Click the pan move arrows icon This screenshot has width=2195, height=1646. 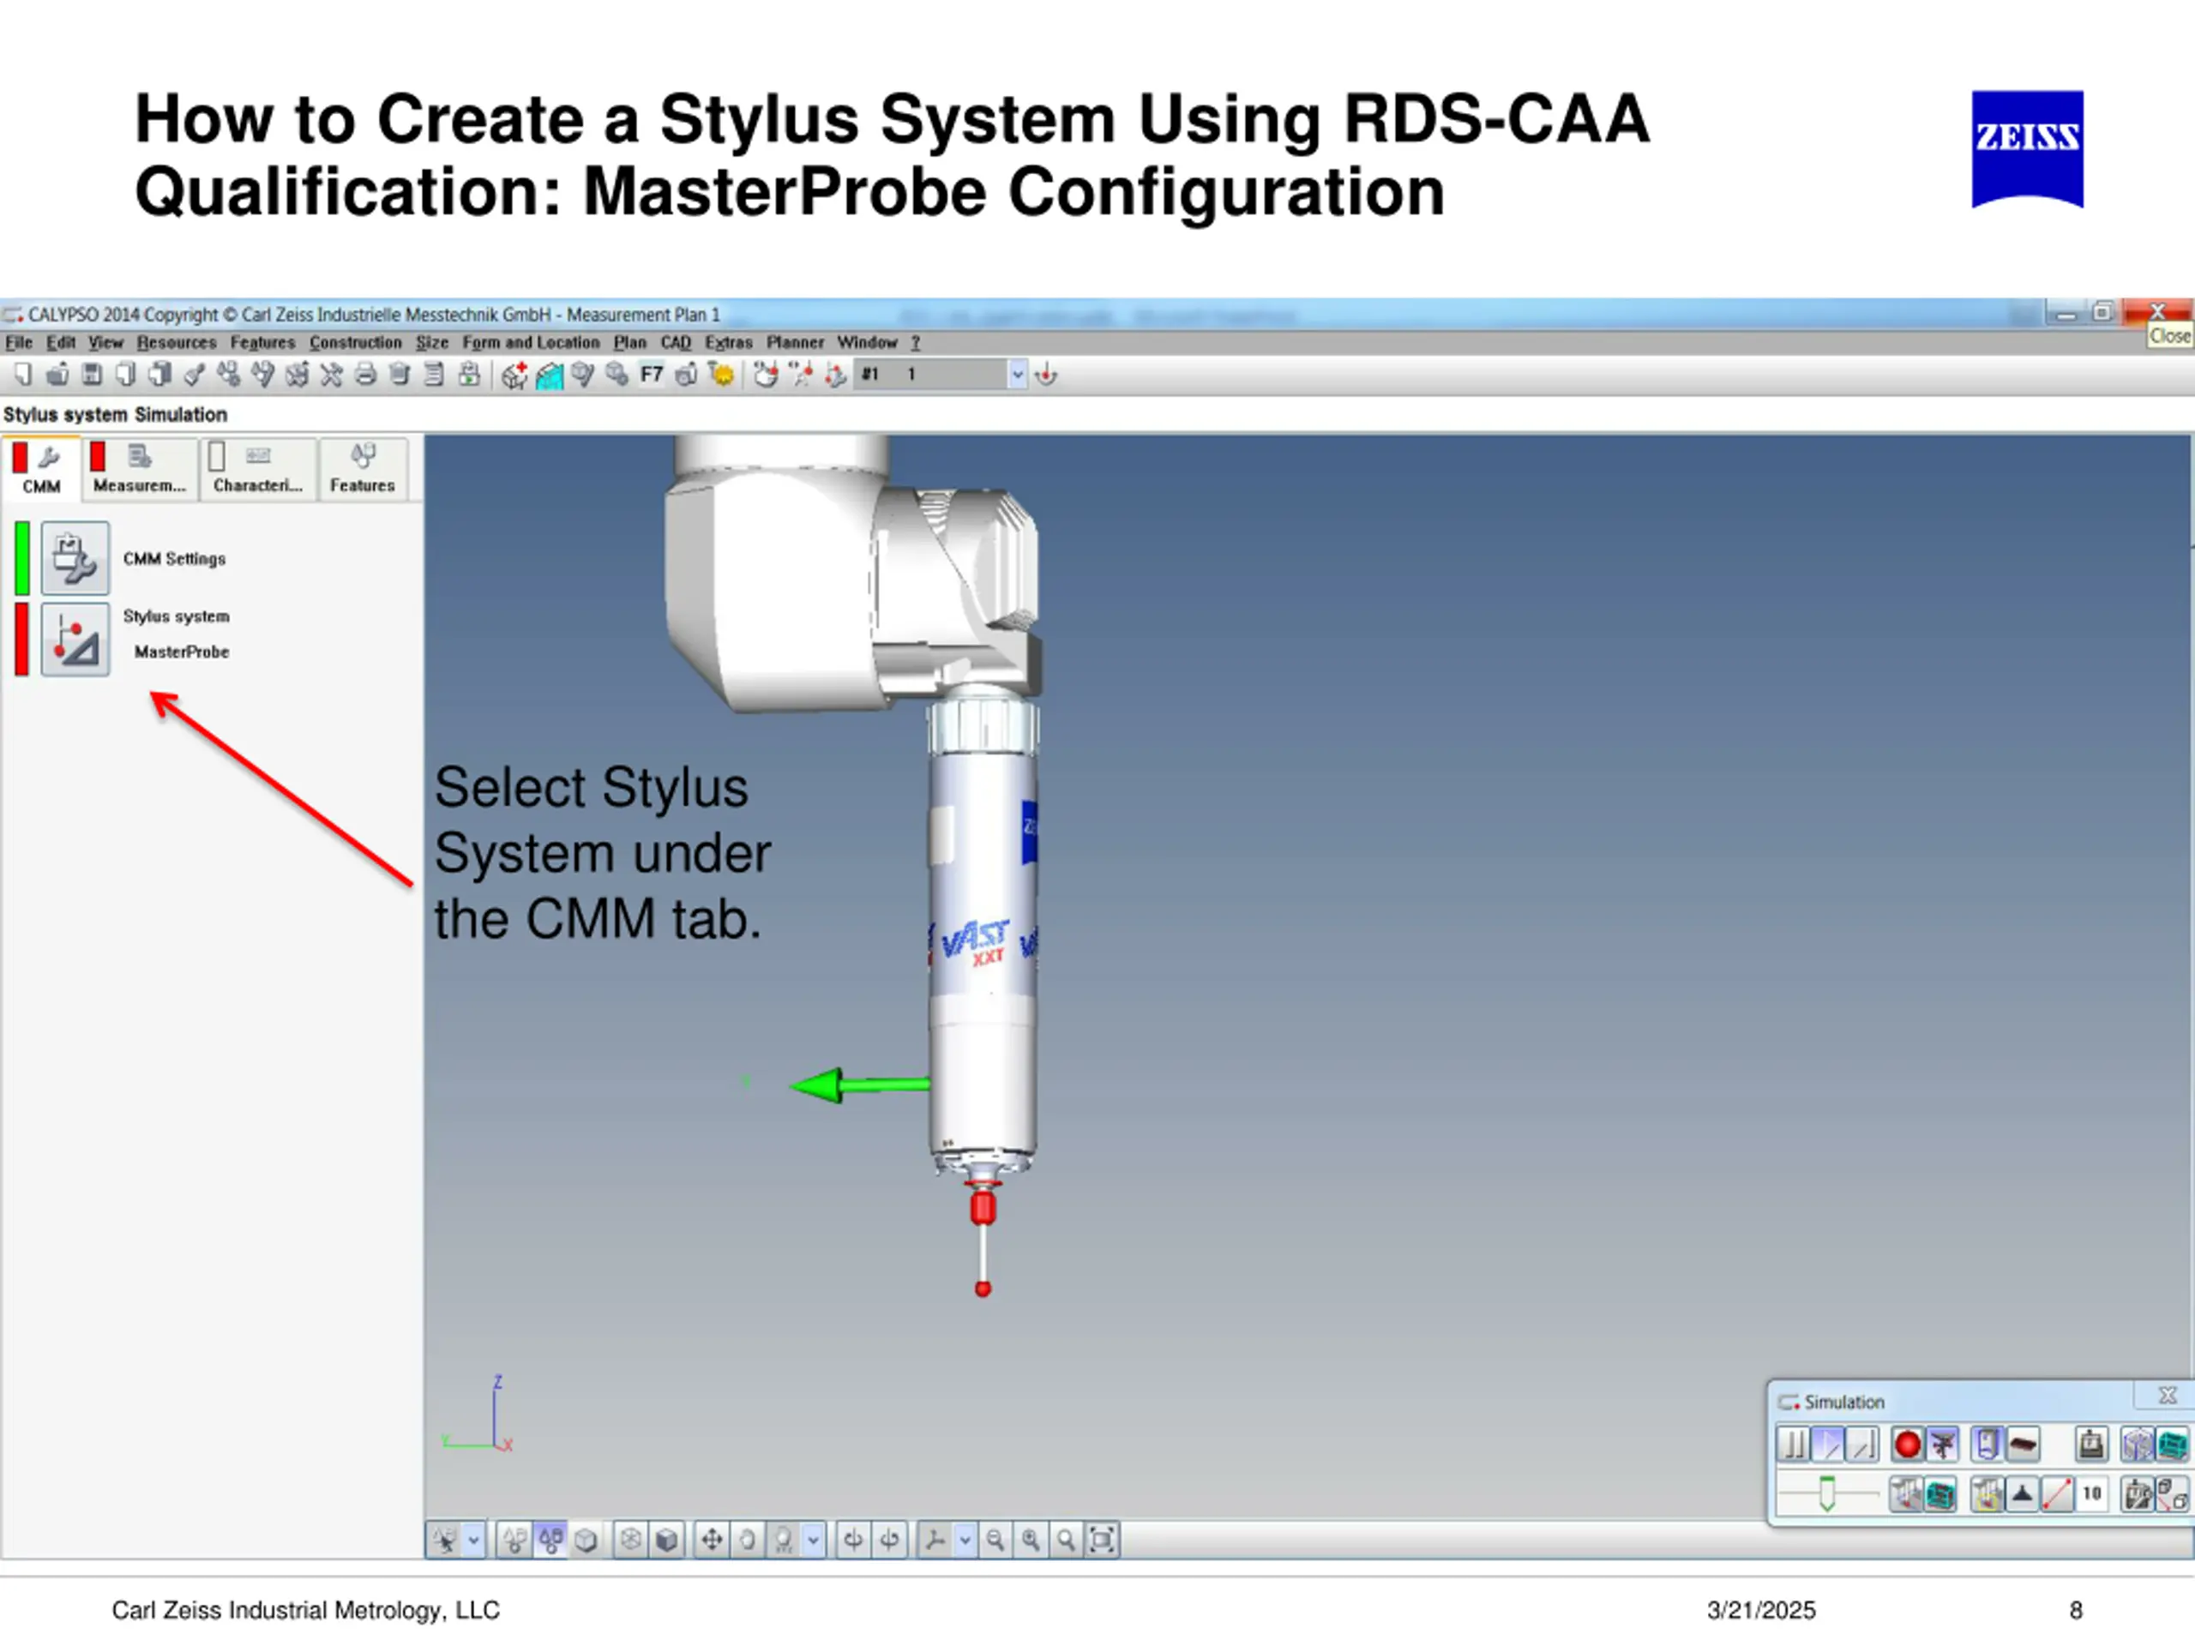pos(712,1540)
